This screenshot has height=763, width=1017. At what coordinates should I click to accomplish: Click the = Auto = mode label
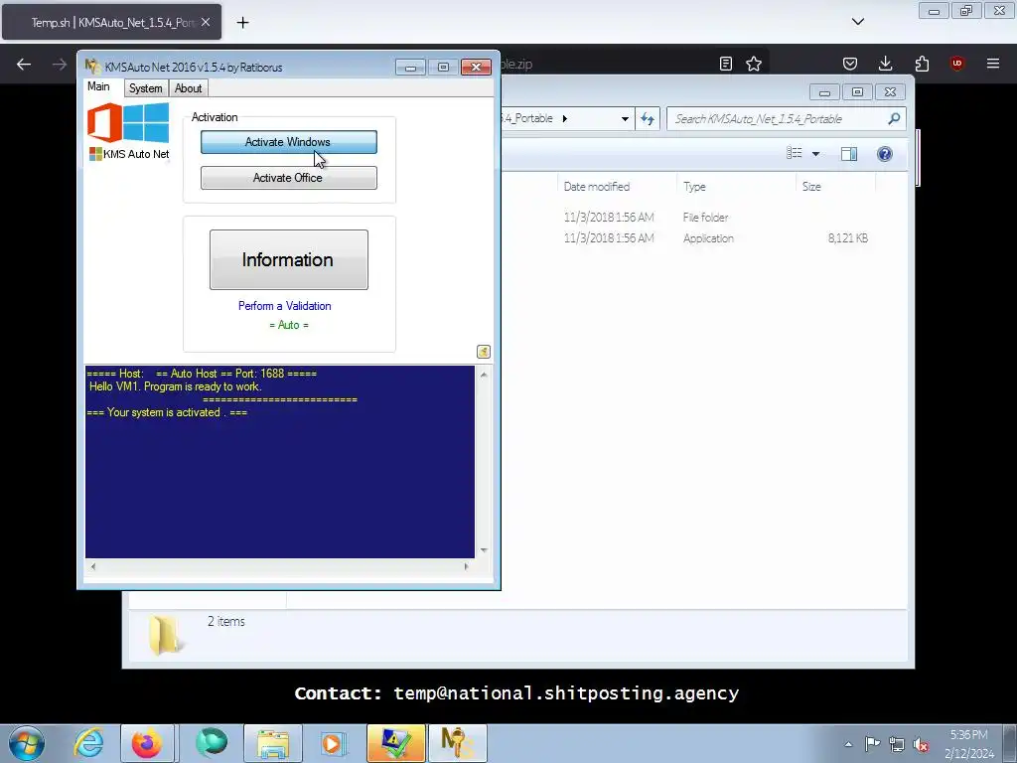(x=289, y=325)
